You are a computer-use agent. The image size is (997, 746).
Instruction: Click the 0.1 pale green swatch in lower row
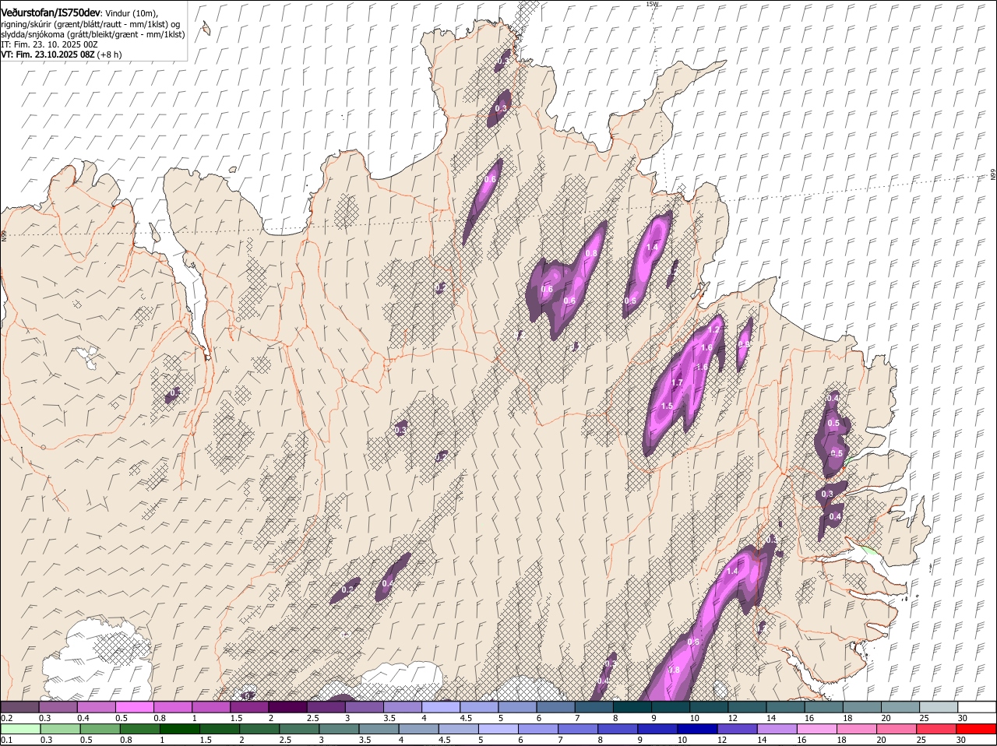(x=20, y=729)
